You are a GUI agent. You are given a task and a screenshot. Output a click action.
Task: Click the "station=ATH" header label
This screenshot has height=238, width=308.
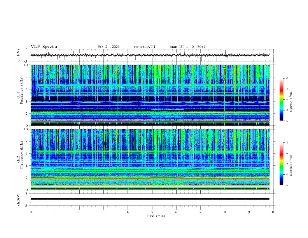pos(144,47)
